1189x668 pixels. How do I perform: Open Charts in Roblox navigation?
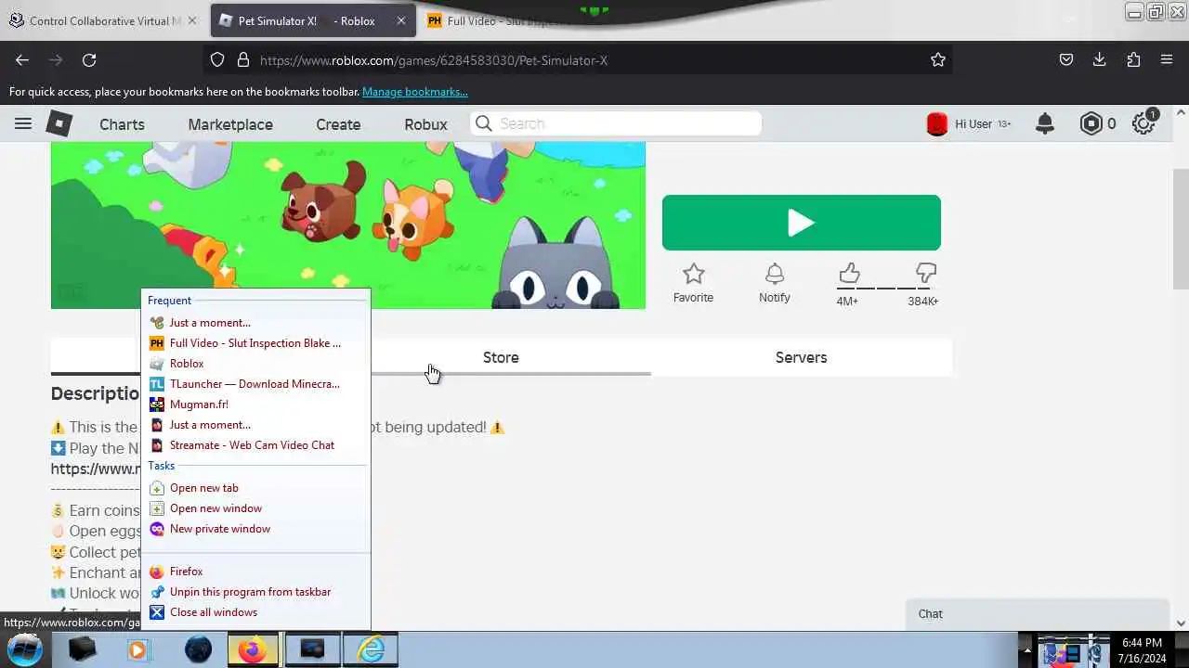(122, 124)
